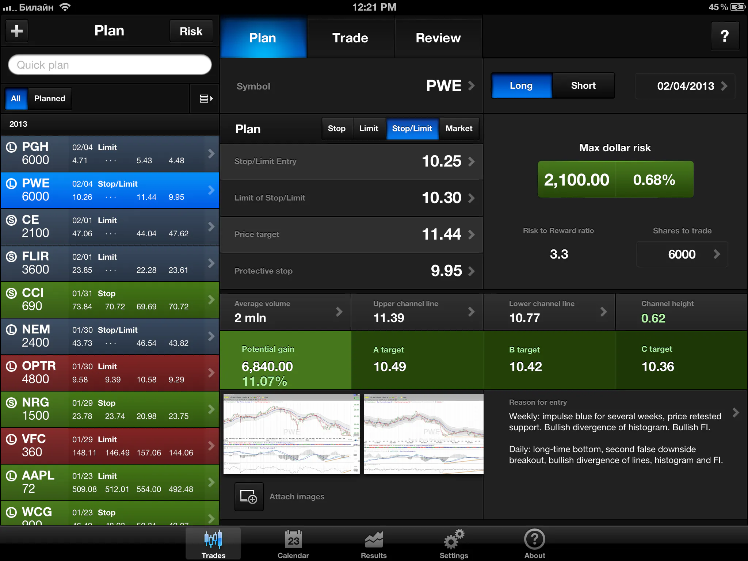Image resolution: width=748 pixels, height=561 pixels.
Task: Open the first PWE chart thumbnail
Action: tap(291, 434)
